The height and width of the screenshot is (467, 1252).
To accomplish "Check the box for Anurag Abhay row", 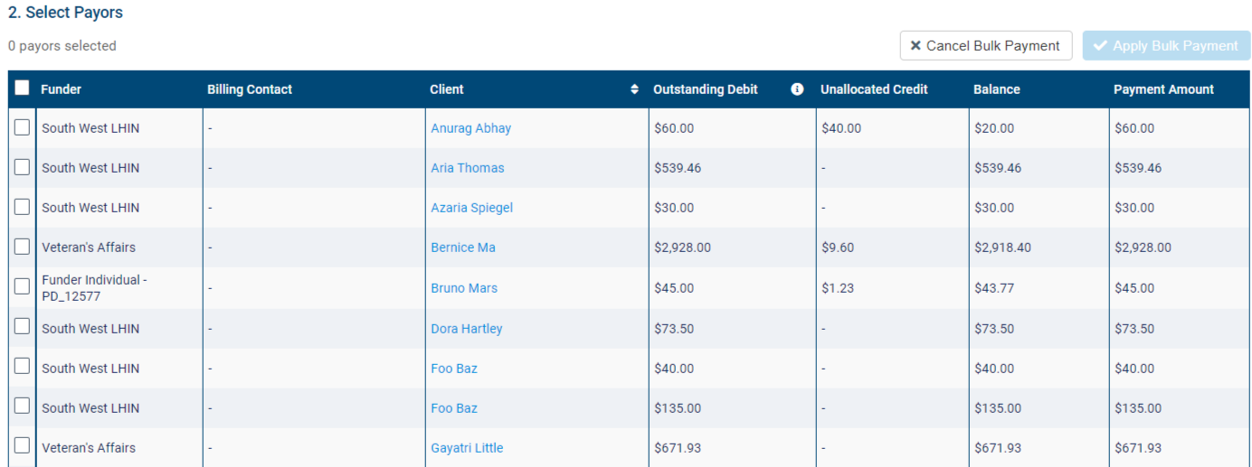I will (22, 127).
